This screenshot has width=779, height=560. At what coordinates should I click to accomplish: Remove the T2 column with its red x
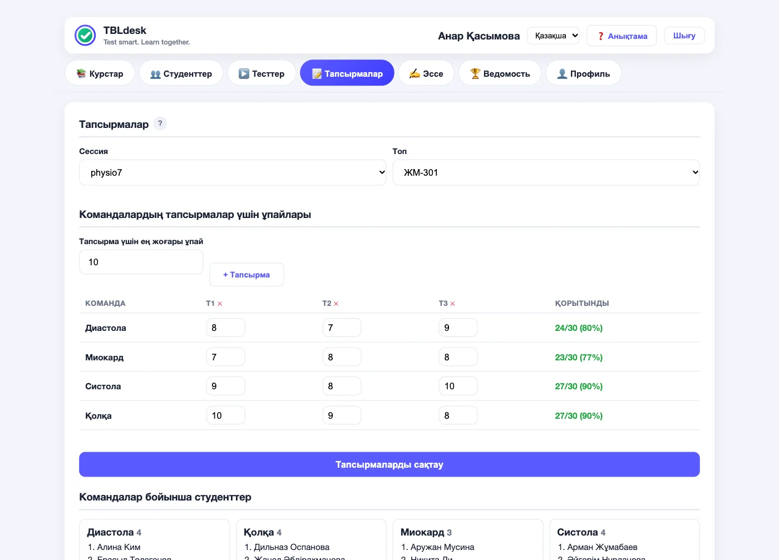tap(336, 304)
